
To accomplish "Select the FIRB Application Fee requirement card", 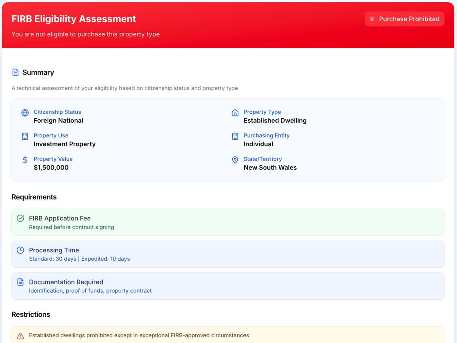I will coord(228,222).
